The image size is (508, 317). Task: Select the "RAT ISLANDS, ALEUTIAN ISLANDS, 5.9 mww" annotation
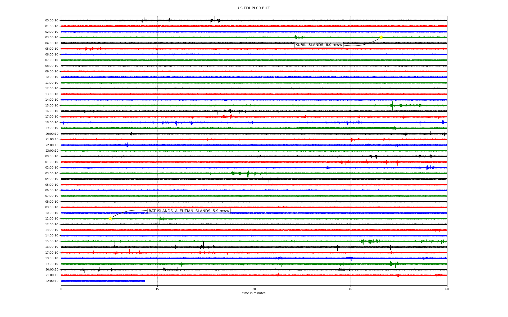(189, 211)
